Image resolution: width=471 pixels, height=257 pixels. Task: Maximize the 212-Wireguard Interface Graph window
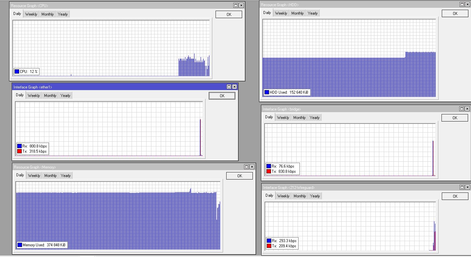coord(462,187)
